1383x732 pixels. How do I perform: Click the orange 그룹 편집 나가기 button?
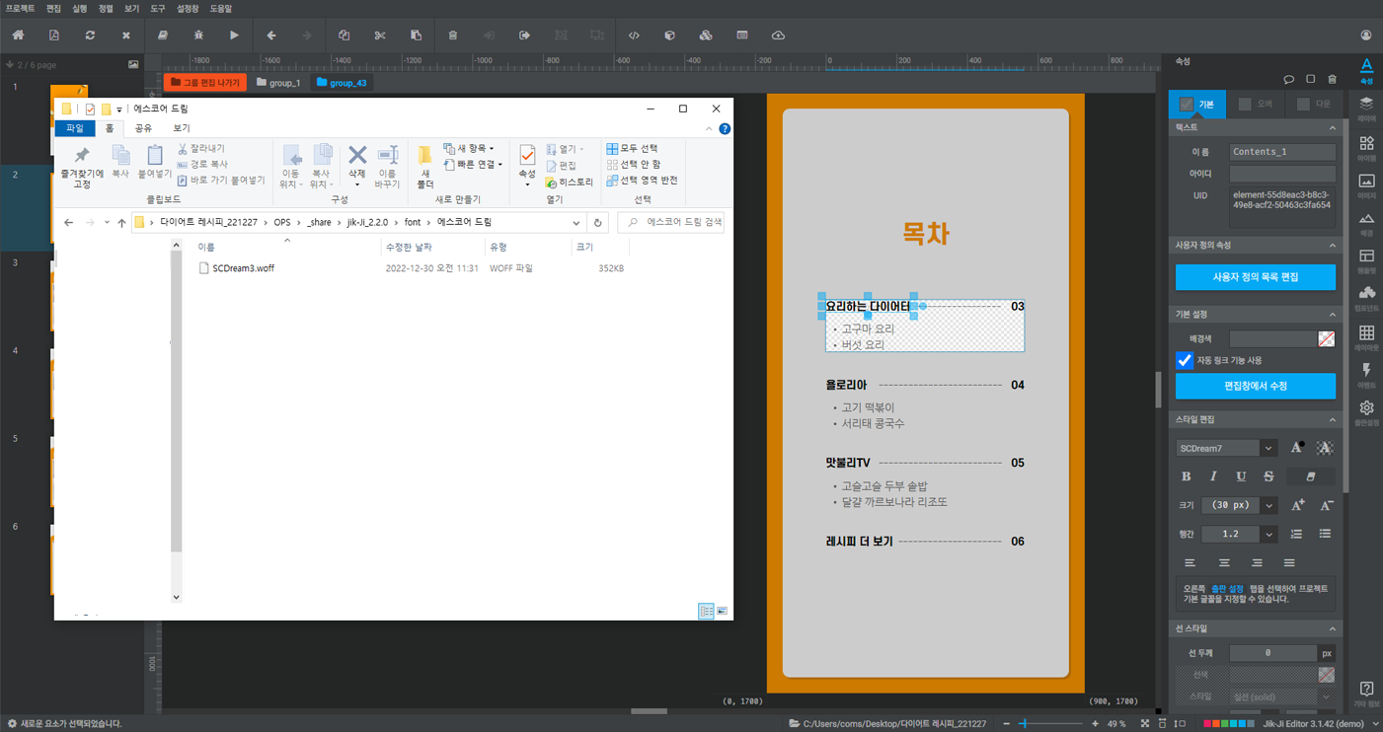[202, 83]
